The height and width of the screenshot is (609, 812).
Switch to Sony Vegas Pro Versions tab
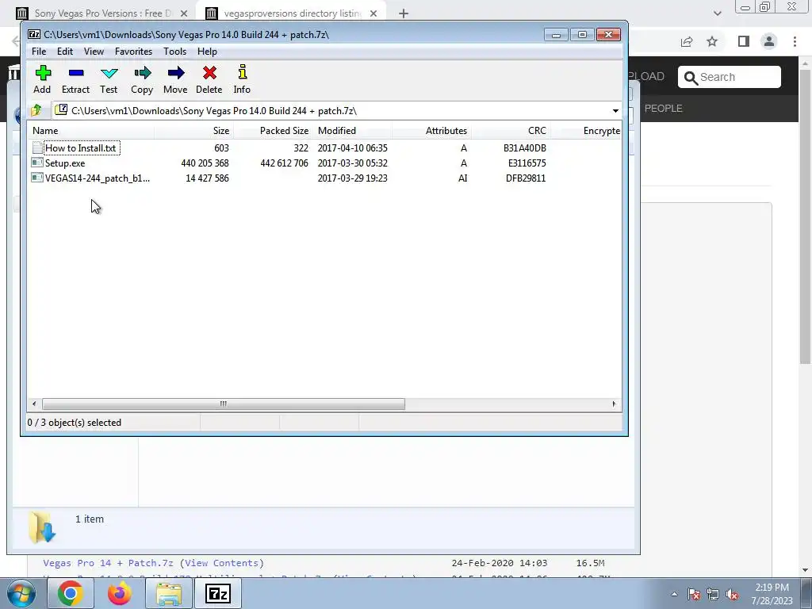(x=101, y=13)
